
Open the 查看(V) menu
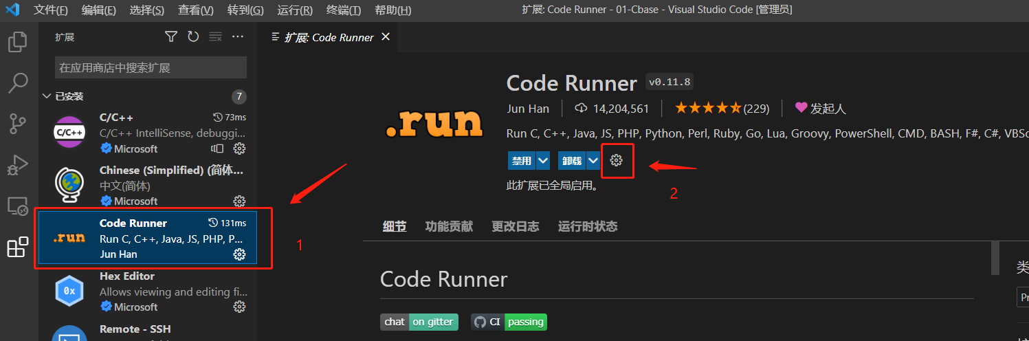tap(196, 10)
